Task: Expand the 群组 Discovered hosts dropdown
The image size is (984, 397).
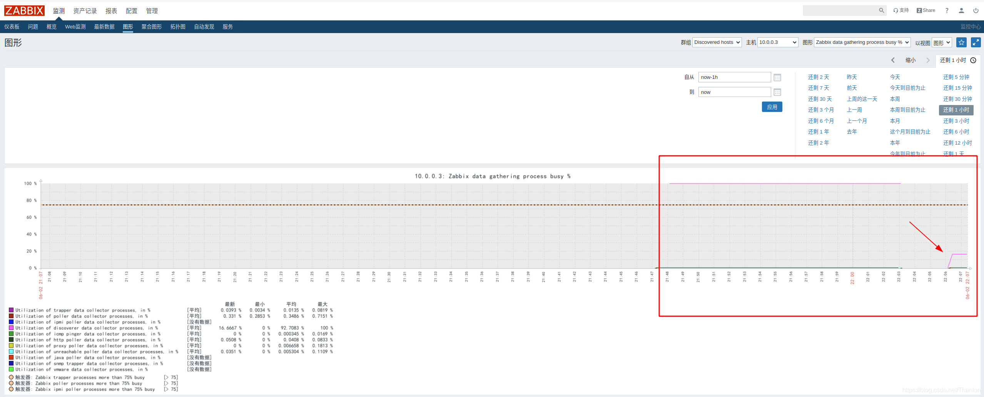Action: pos(717,42)
